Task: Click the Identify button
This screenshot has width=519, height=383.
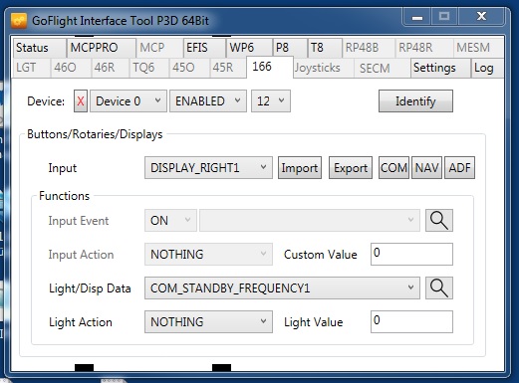Action: click(x=415, y=101)
